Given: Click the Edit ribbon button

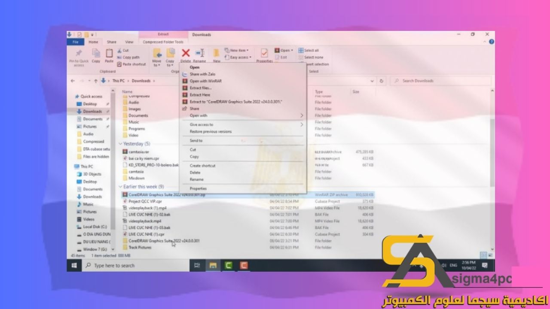Looking at the screenshot, I should coord(281,57).
